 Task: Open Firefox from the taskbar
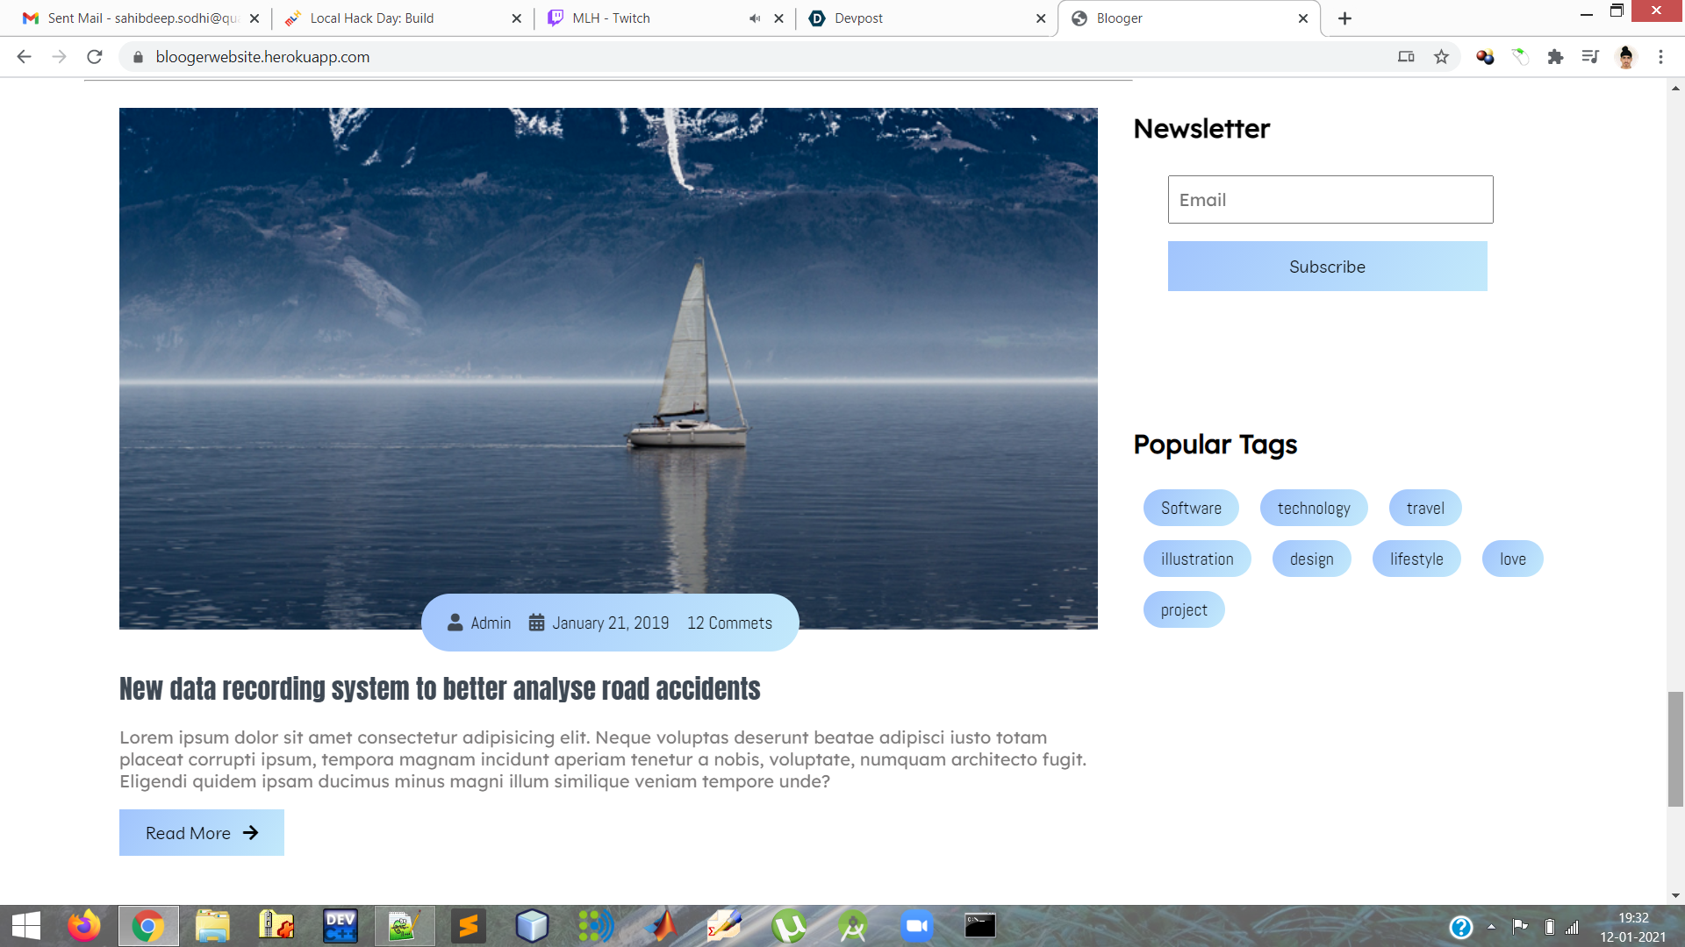pos(85,926)
